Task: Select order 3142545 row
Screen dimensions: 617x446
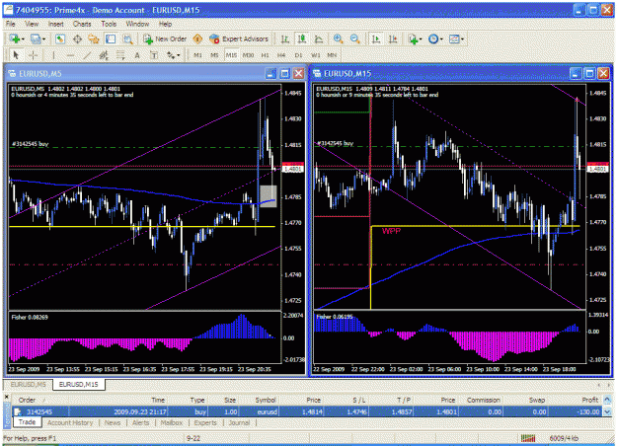Action: point(308,411)
